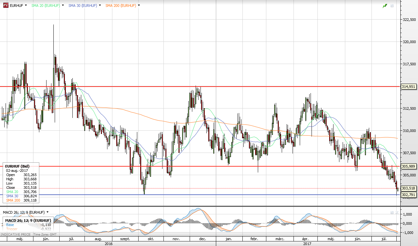Image resolution: width=418 pixels, height=246 pixels.
Task: Click the 1,000 label on MACD axis
Action: click(408, 214)
